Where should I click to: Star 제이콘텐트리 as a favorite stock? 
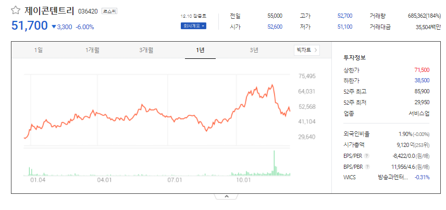(x=15, y=10)
